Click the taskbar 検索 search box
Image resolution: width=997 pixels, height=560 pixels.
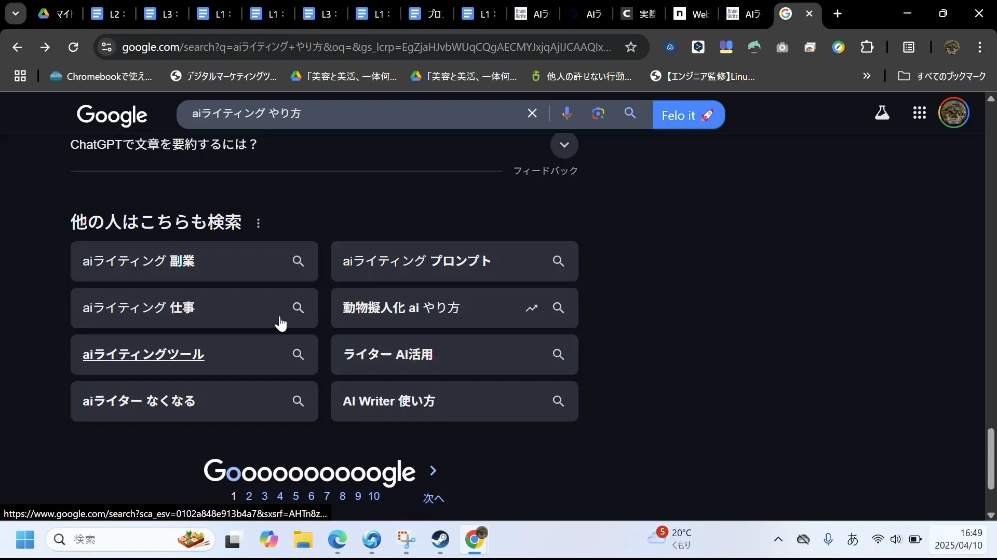coord(130,540)
